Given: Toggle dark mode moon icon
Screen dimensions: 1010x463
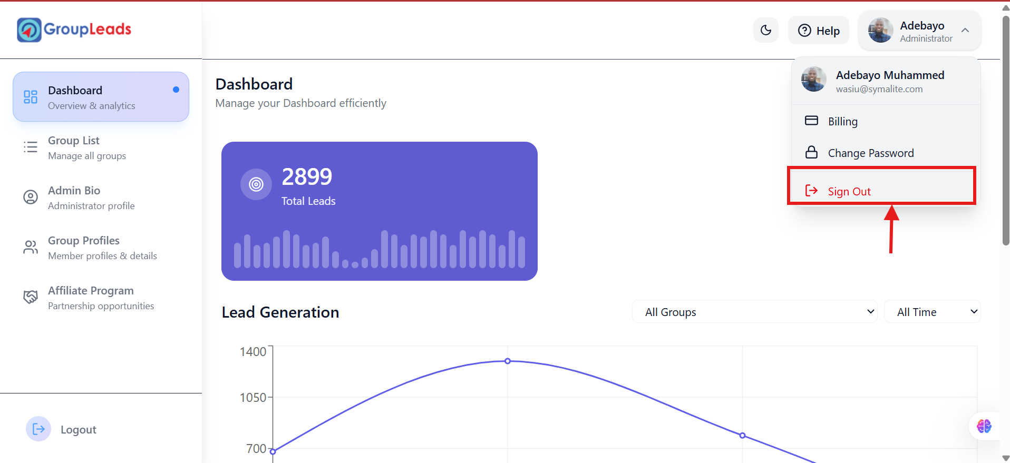Looking at the screenshot, I should point(766,31).
